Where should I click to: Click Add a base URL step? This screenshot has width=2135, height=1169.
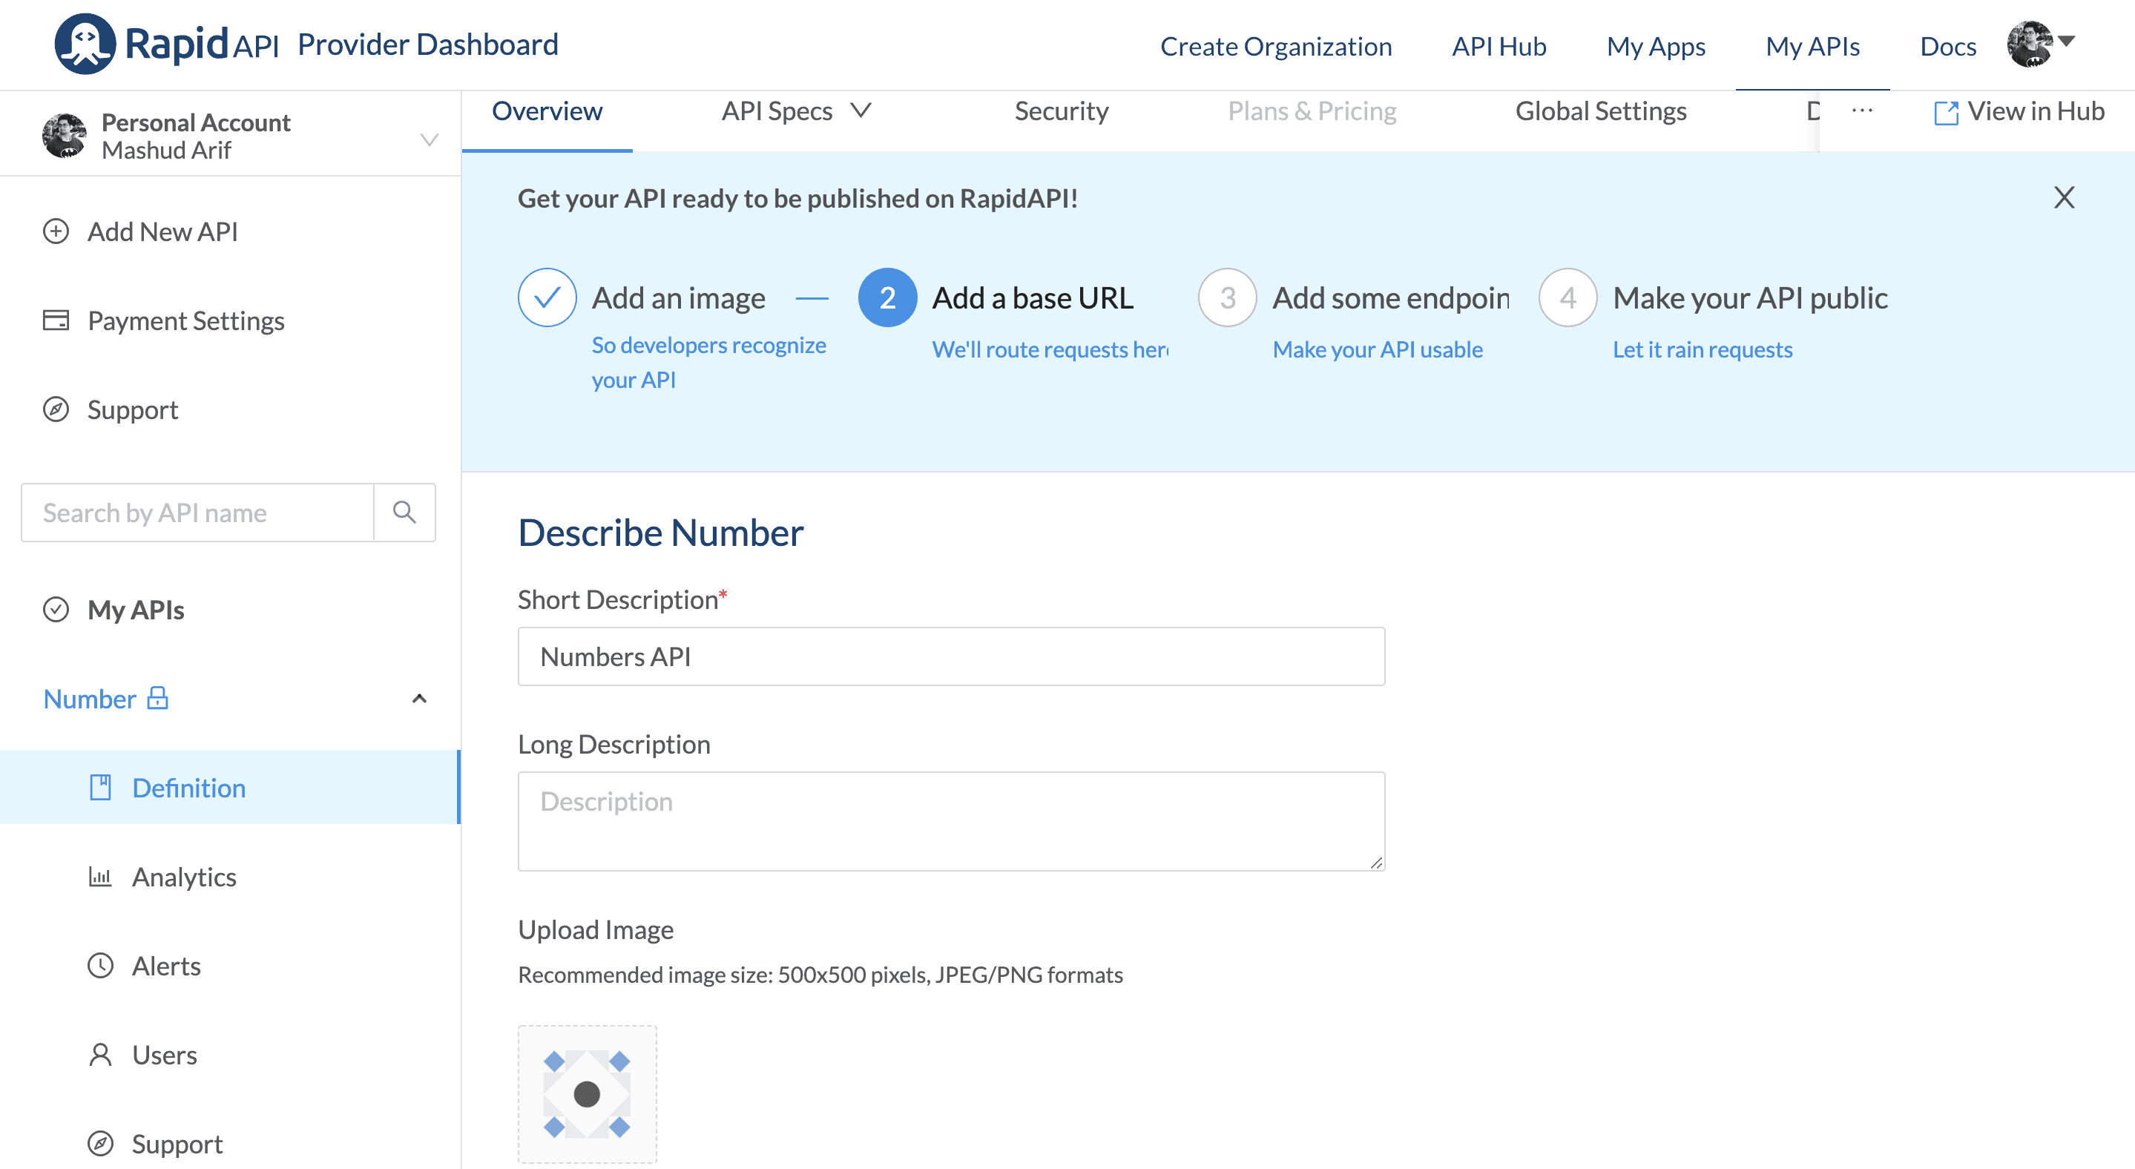tap(1032, 297)
